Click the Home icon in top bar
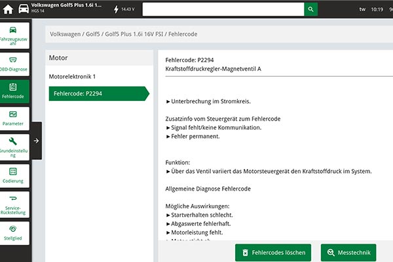Image resolution: width=393 pixels, height=262 pixels. [x=9, y=10]
